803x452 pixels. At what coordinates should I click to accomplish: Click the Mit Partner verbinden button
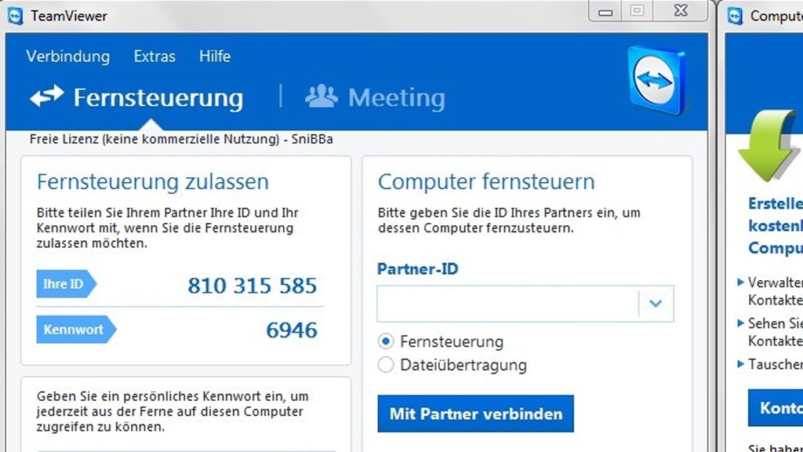(x=476, y=414)
